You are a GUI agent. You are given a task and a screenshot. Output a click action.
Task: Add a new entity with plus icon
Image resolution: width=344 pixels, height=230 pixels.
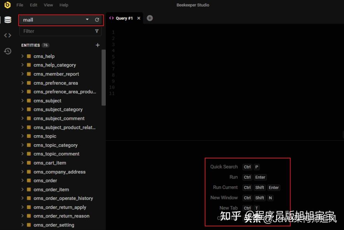[x=98, y=45]
